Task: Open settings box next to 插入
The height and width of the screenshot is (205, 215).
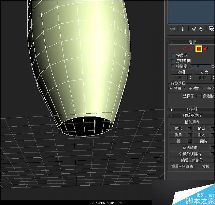Action: [x=212, y=135]
